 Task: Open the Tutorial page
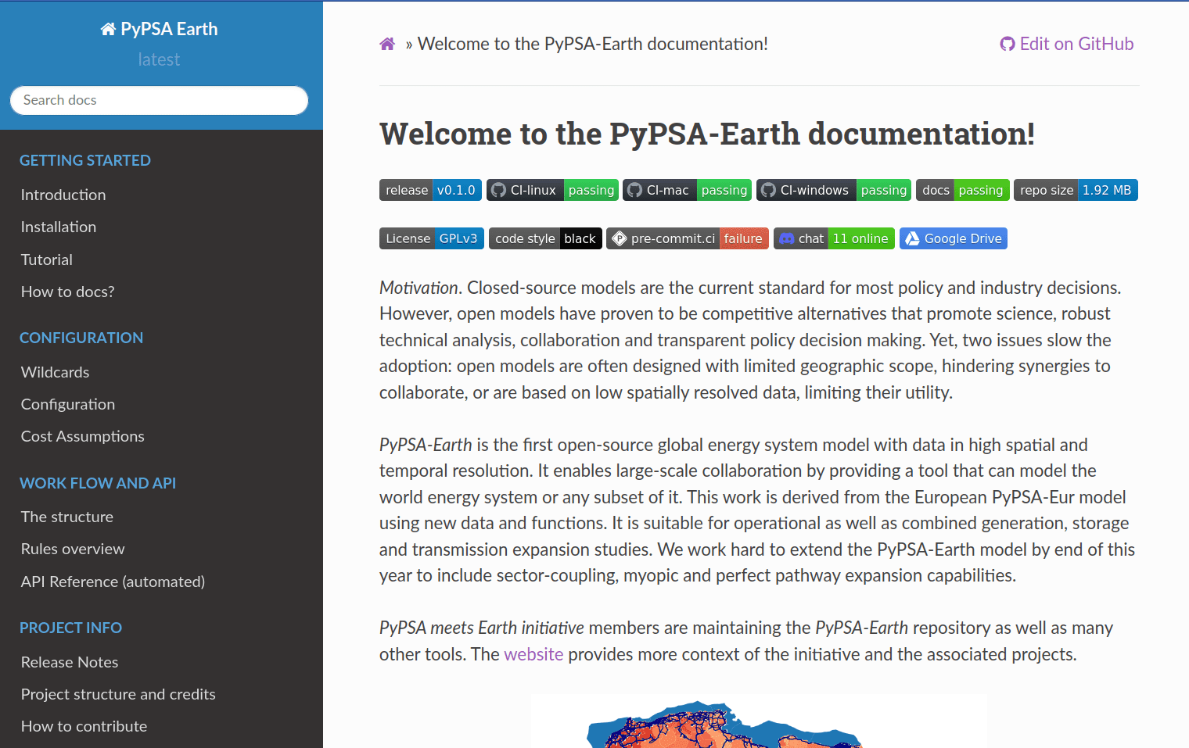(x=47, y=259)
